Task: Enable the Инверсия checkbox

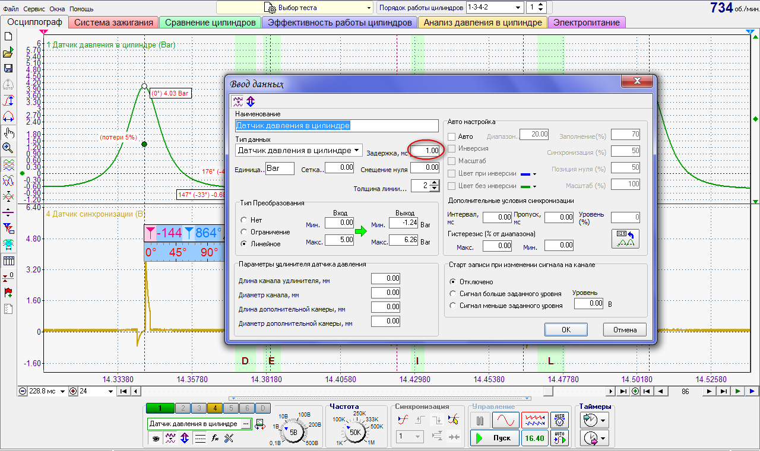Action: pyautogui.click(x=452, y=148)
